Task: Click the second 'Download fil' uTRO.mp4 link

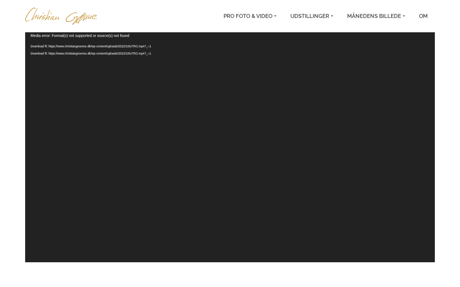Action: [91, 53]
